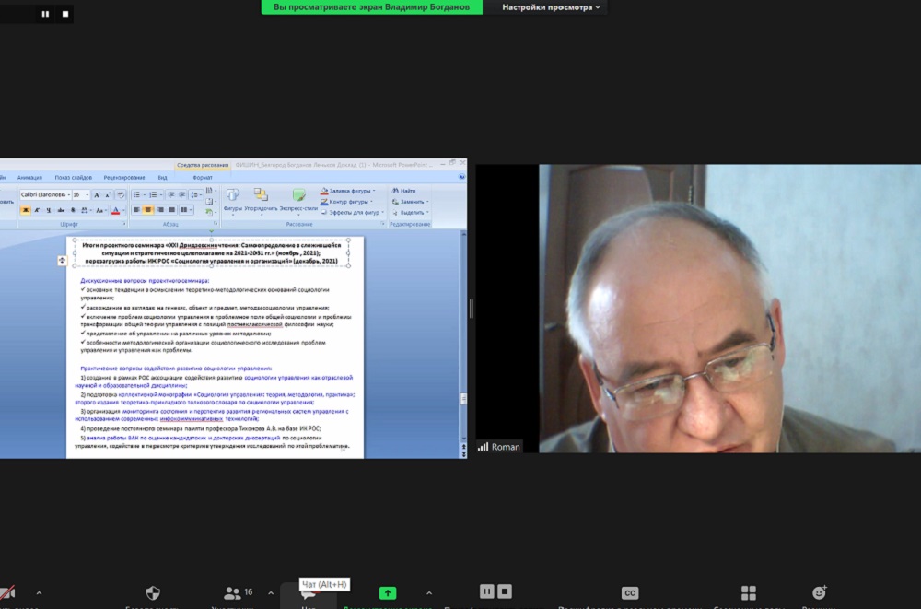Open the Breakout Rooms grid icon
The image size is (921, 609).
click(x=749, y=593)
